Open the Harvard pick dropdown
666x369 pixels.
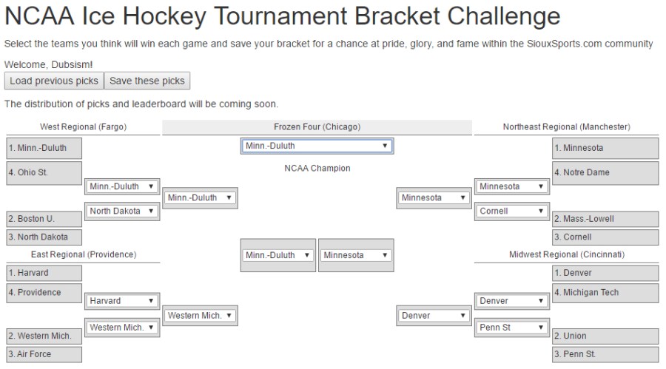[x=122, y=301]
